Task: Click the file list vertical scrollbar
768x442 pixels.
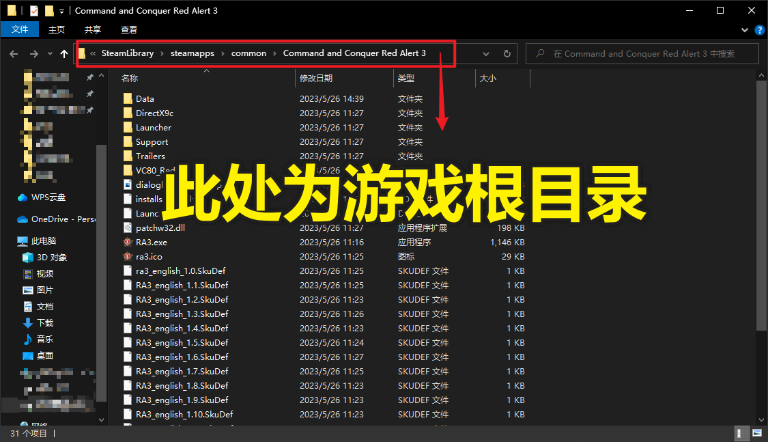Action: coord(761,206)
